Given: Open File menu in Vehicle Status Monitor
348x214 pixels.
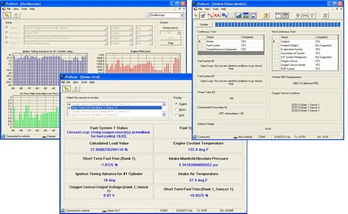Looking at the screenshot, I should [200, 9].
